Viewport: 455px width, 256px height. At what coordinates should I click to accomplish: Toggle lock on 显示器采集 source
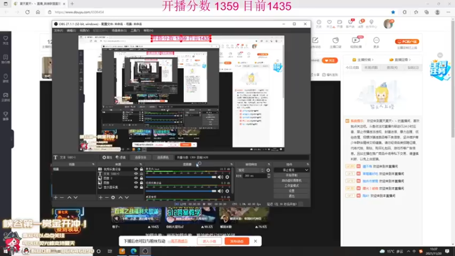[141, 187]
